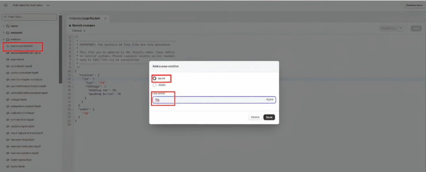This screenshot has height=172, width=426.
Task: Click the plus icon next to Add a new section
Action: 8,46
